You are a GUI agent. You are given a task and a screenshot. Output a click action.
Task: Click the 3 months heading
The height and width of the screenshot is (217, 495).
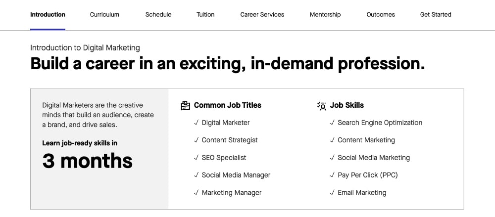[88, 161]
